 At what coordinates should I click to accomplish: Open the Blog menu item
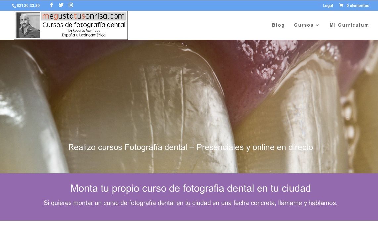pyautogui.click(x=278, y=25)
